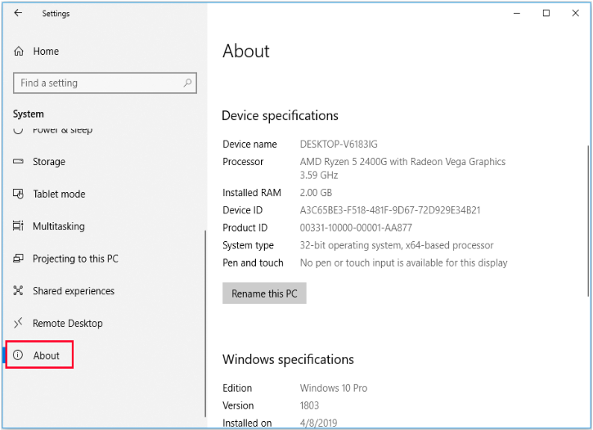Open the Power & sleep settings page
This screenshot has height=430, width=593.
(62, 130)
